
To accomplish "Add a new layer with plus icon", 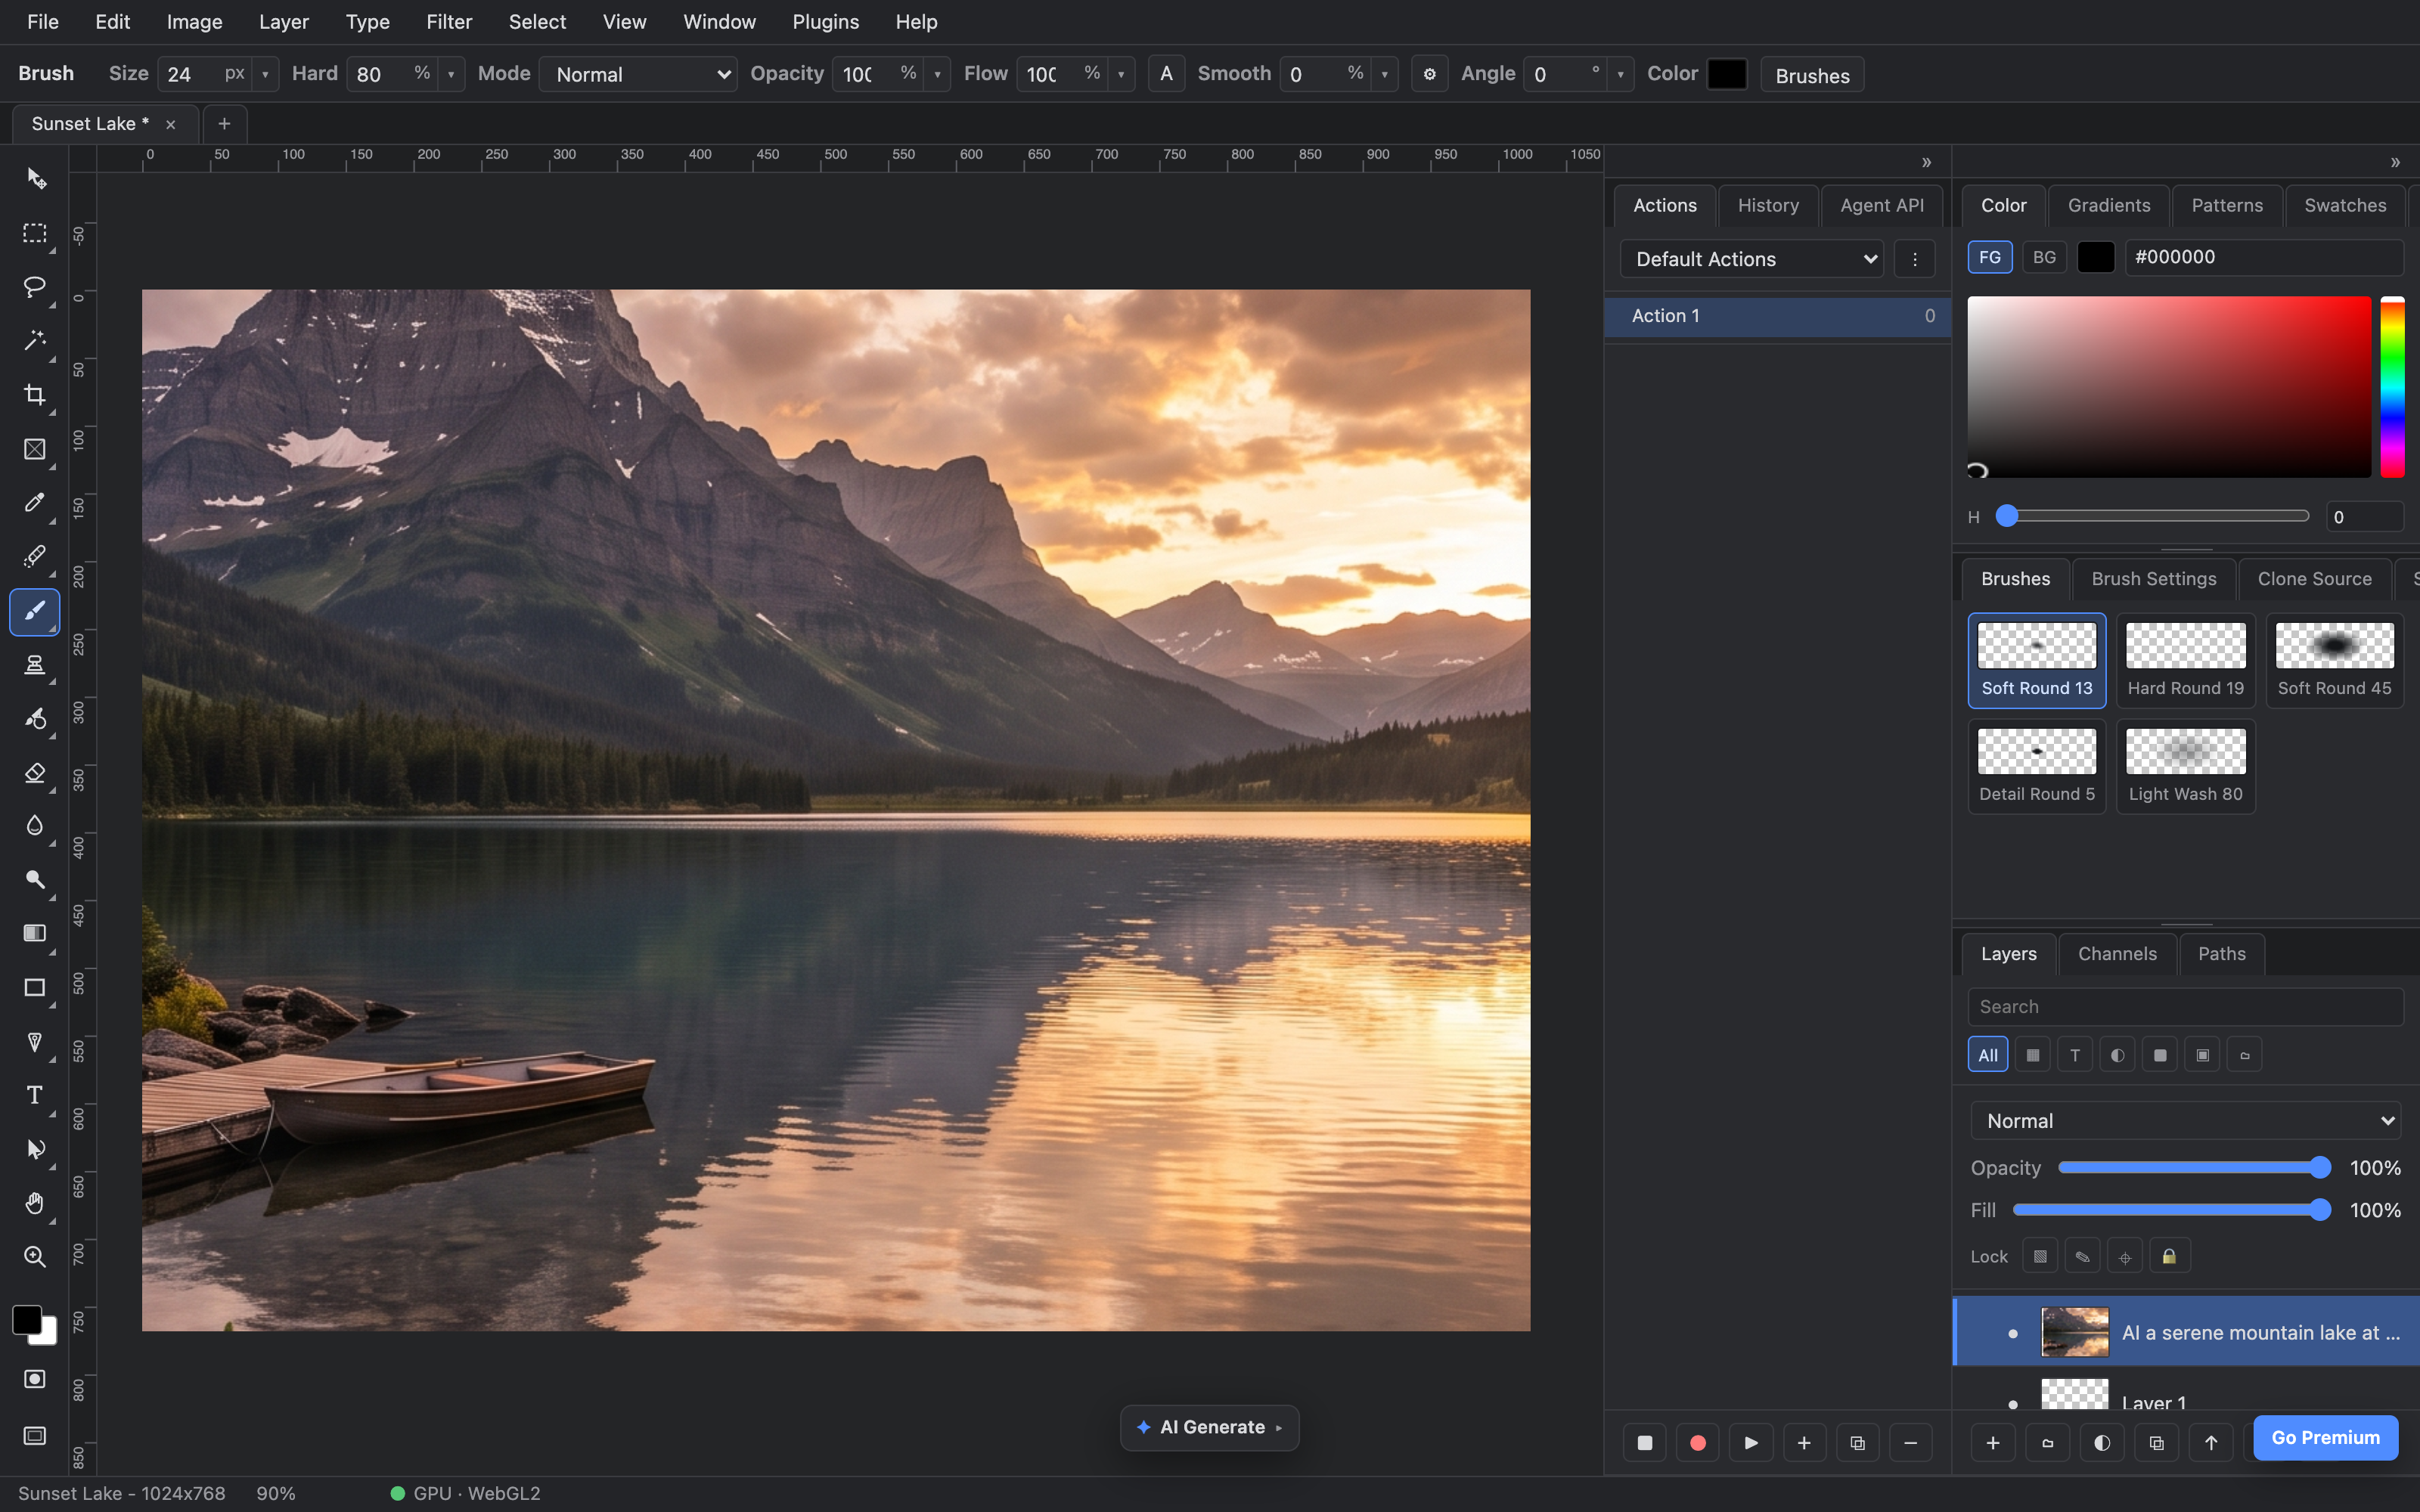I will 1993,1443.
